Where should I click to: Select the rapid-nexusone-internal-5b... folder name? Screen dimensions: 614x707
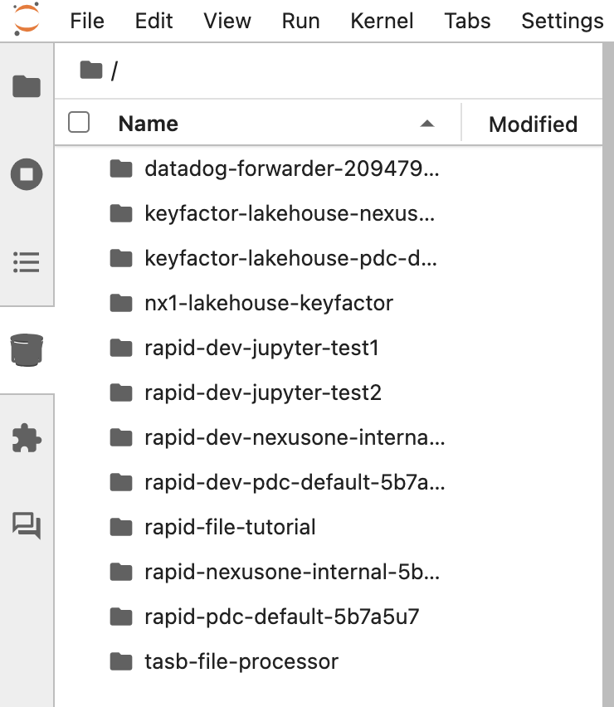292,572
